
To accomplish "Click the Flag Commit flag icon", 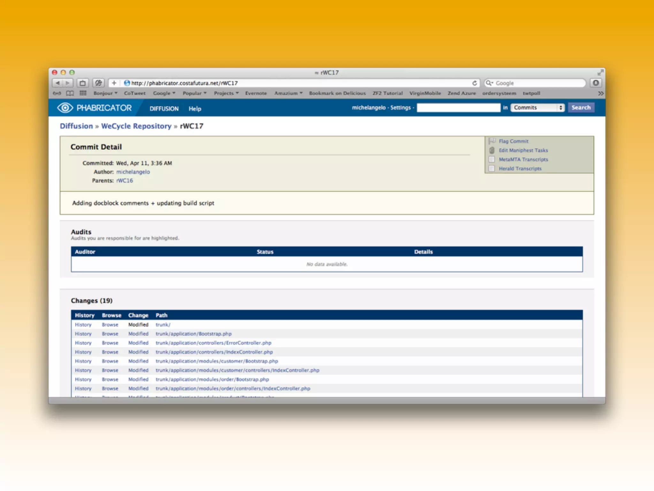I will pos(492,141).
